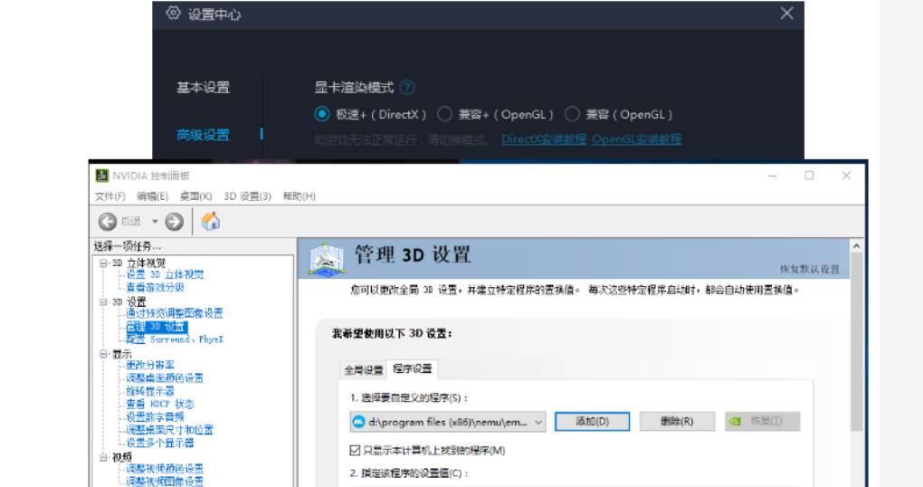Close the 设置中心 window
This screenshot has width=923, height=487.
pos(787,13)
